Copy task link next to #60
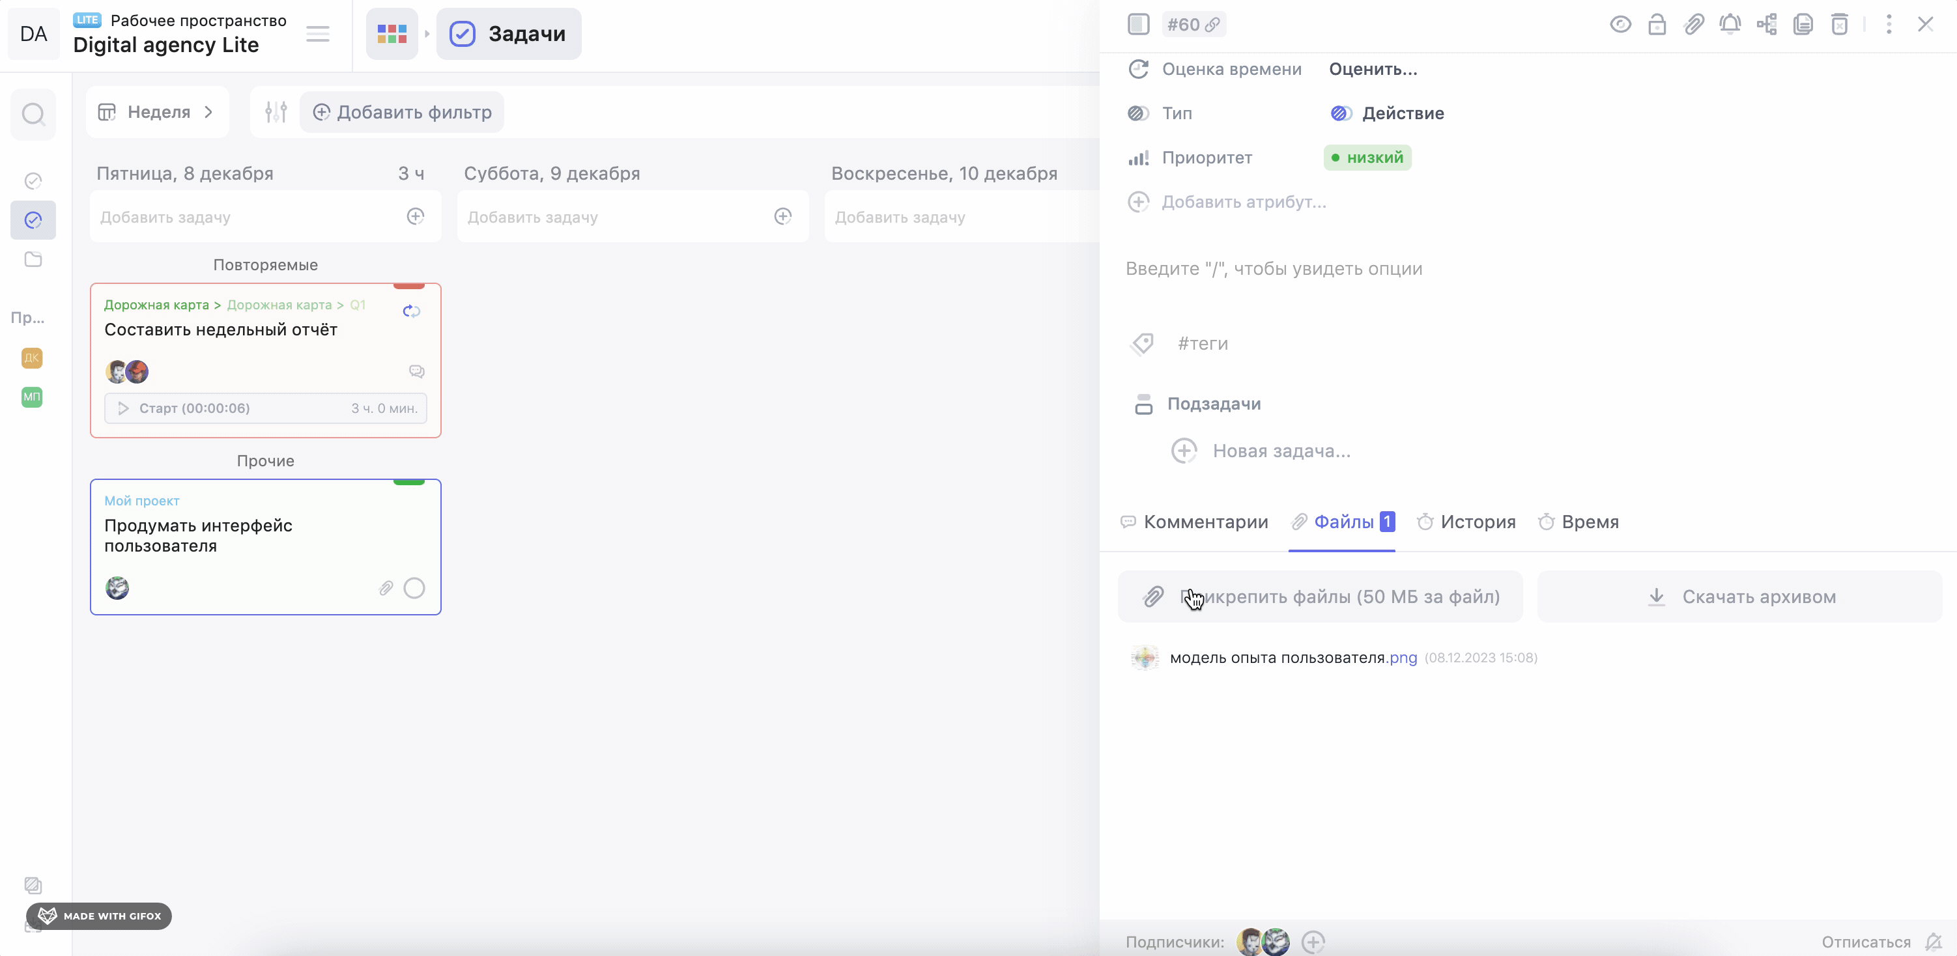The image size is (1957, 956). pos(1213,25)
